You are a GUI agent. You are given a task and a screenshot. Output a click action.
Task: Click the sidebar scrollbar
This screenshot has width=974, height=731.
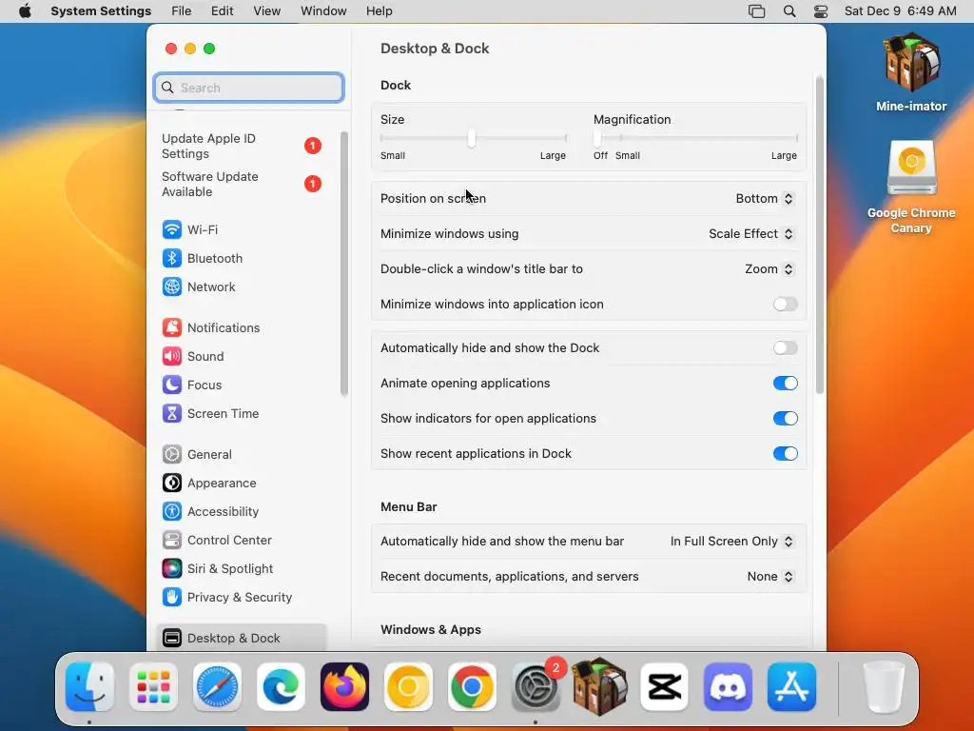344,264
